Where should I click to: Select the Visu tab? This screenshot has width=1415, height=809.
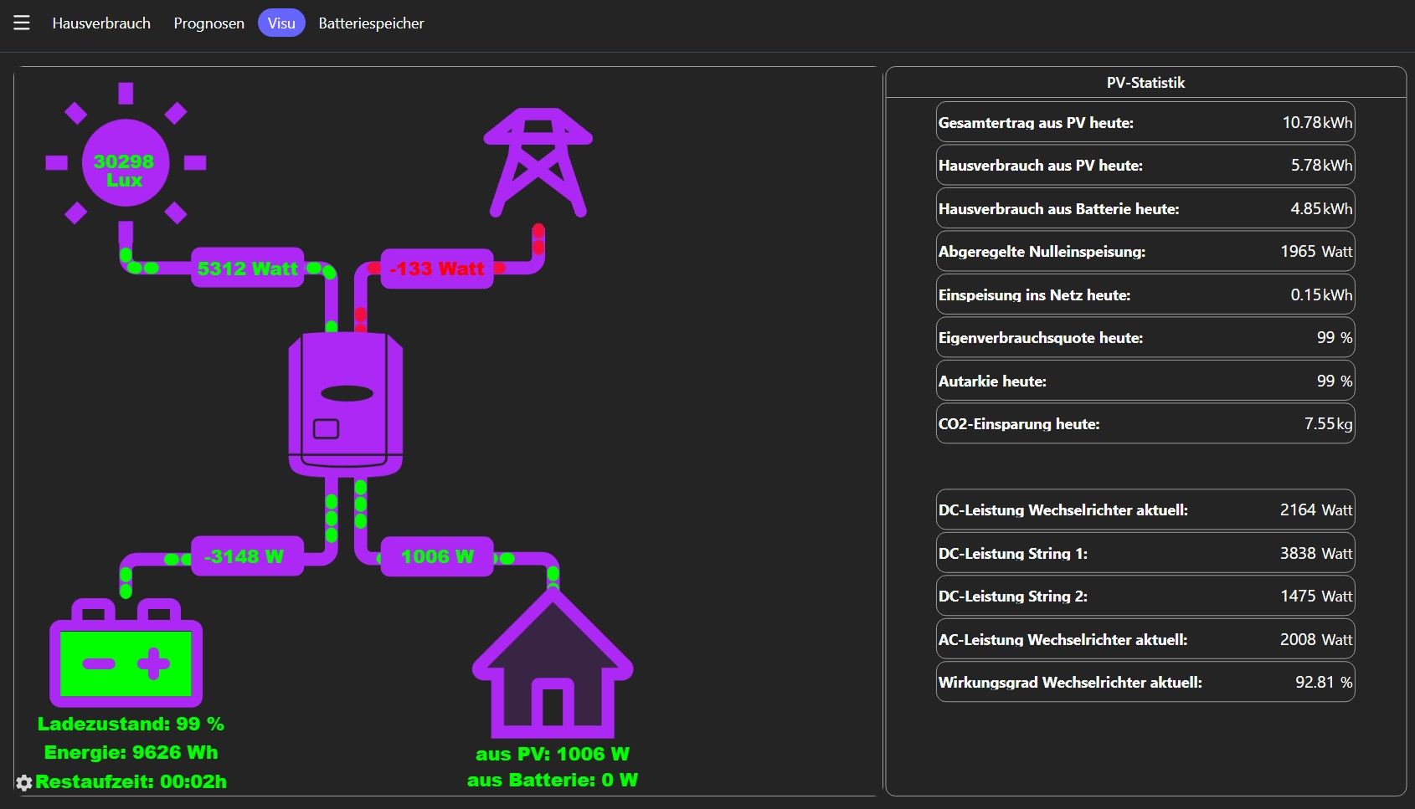point(281,23)
